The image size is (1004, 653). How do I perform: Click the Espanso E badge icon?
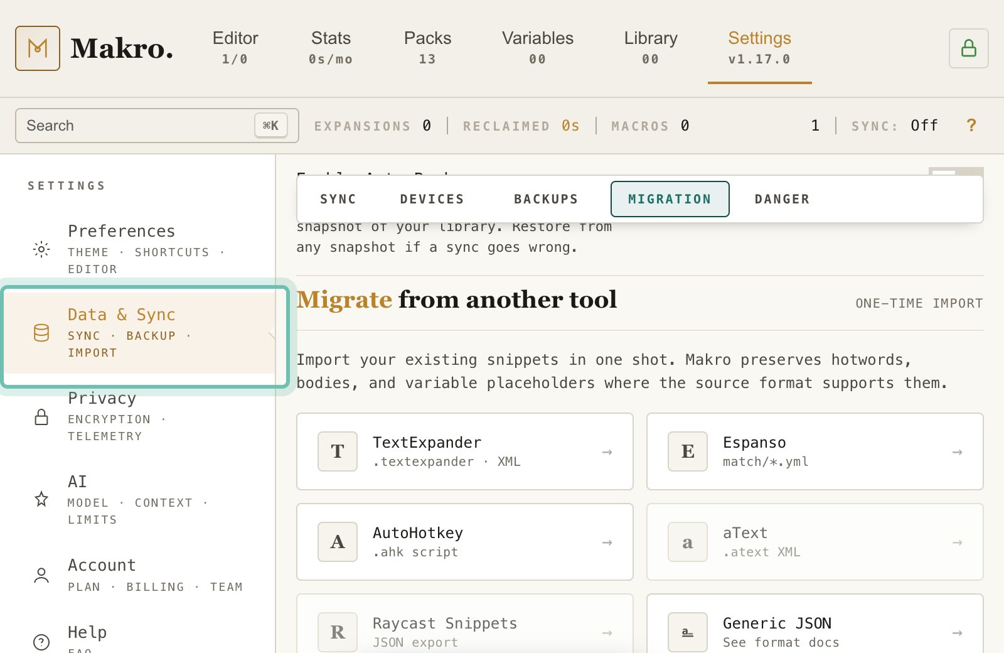[x=688, y=451]
